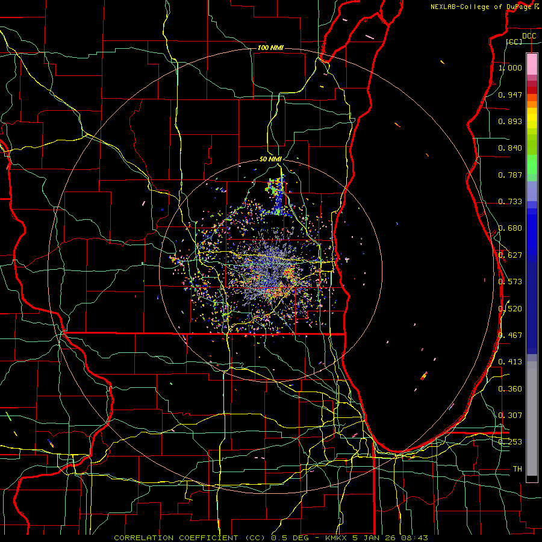Click the 0.253 legend value
The width and height of the screenshot is (542, 542).
click(x=510, y=442)
